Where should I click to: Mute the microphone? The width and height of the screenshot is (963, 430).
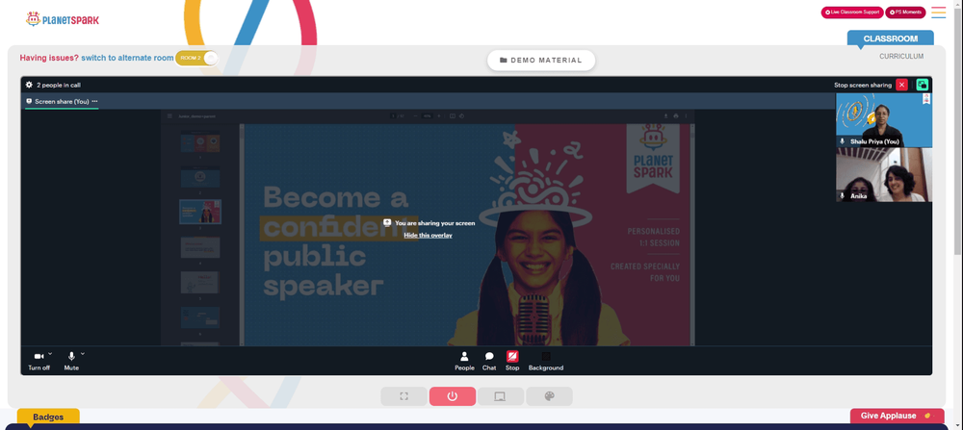coord(71,361)
